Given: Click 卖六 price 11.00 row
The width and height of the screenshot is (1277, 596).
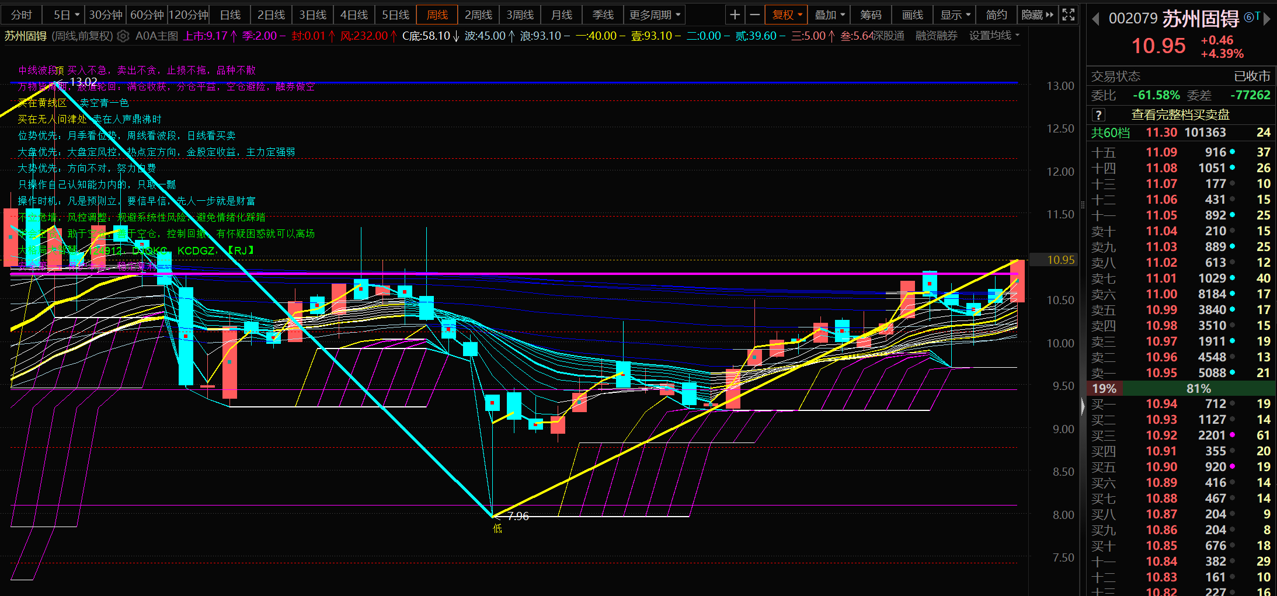Looking at the screenshot, I should pos(1181,294).
